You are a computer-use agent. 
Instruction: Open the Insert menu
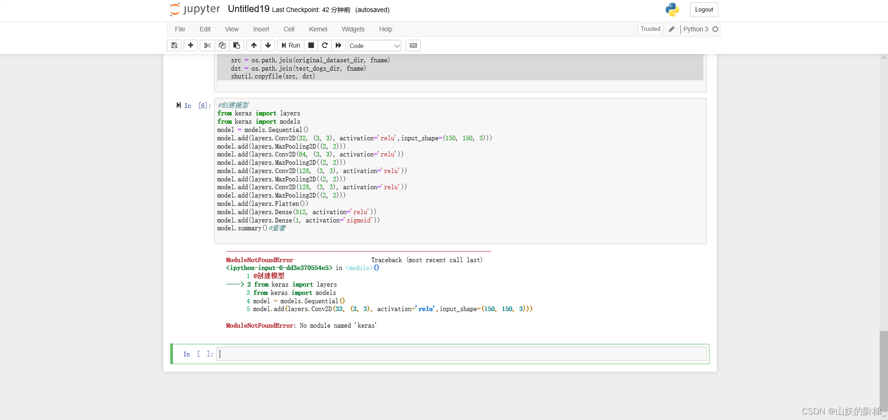tap(261, 29)
